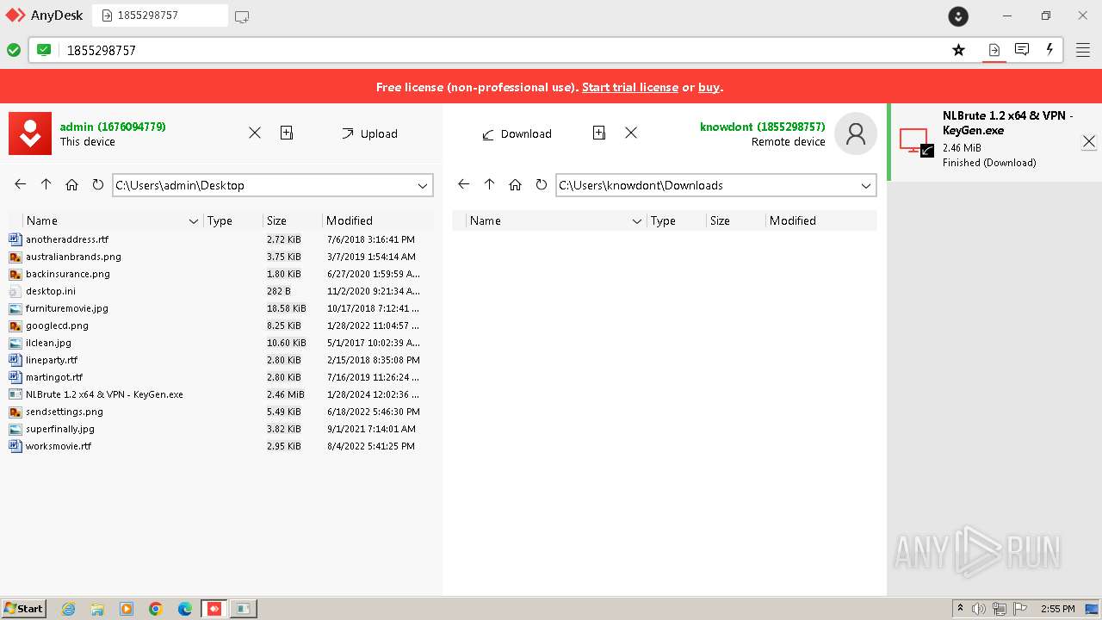The height and width of the screenshot is (620, 1102).
Task: Click the profile dropdown icon in title bar
Action: click(x=958, y=16)
